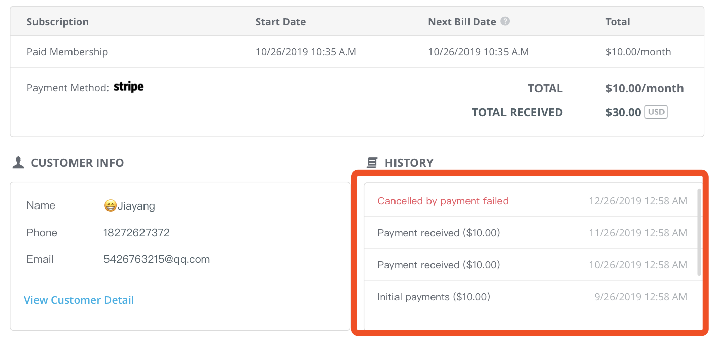718x346 pixels.
Task: Click the Stripe payment method logo
Action: click(129, 87)
